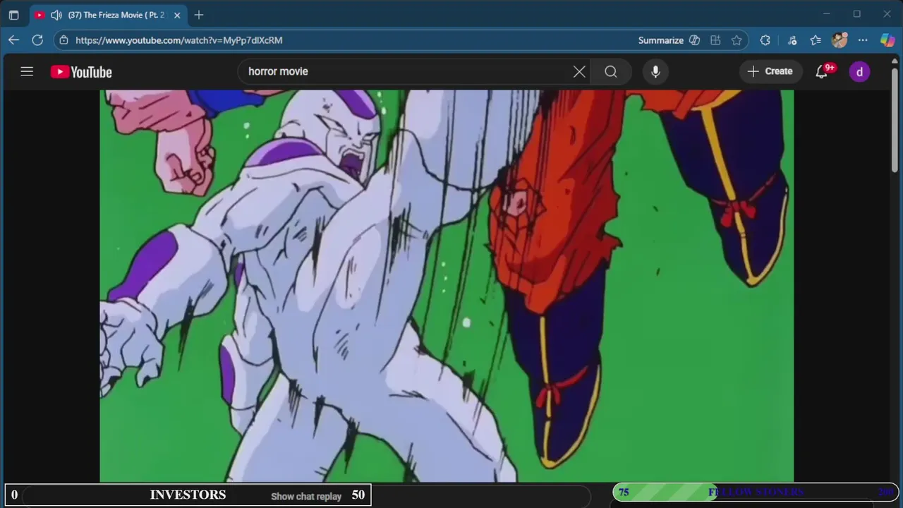View site information lock icon

63,40
